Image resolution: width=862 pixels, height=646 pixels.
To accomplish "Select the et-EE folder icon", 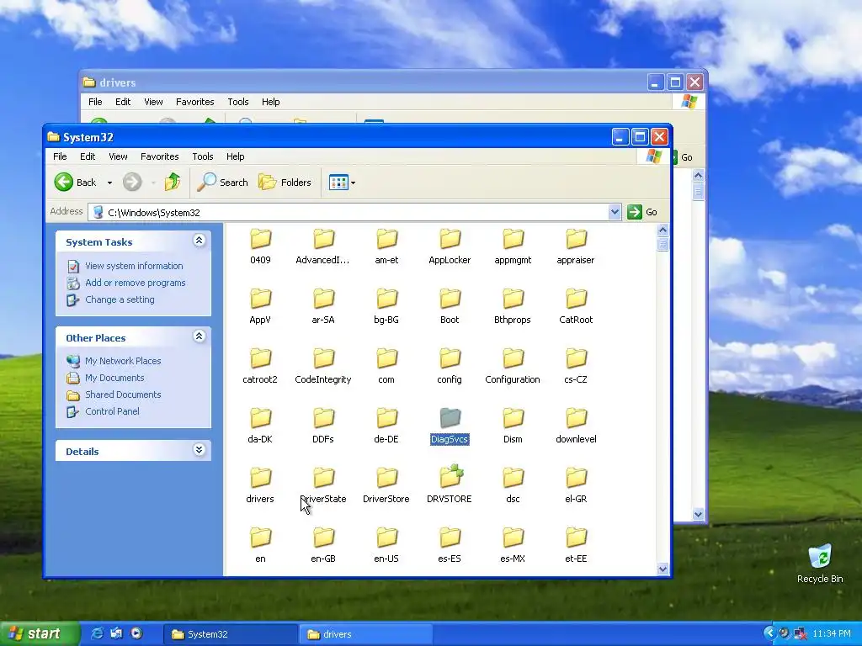I will (576, 537).
